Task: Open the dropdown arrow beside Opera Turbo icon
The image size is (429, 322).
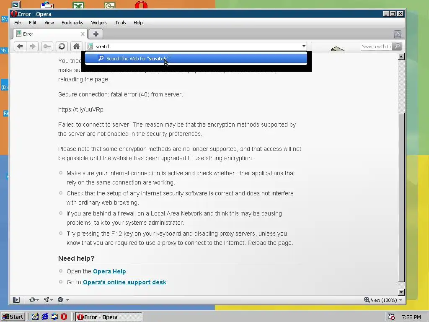Action: click(67, 300)
